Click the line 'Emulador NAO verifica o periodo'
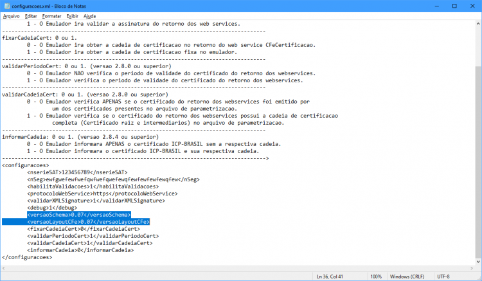The height and width of the screenshot is (281, 482). (171, 73)
